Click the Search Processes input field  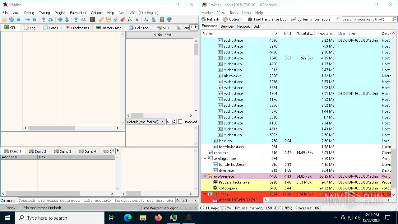(x=367, y=19)
